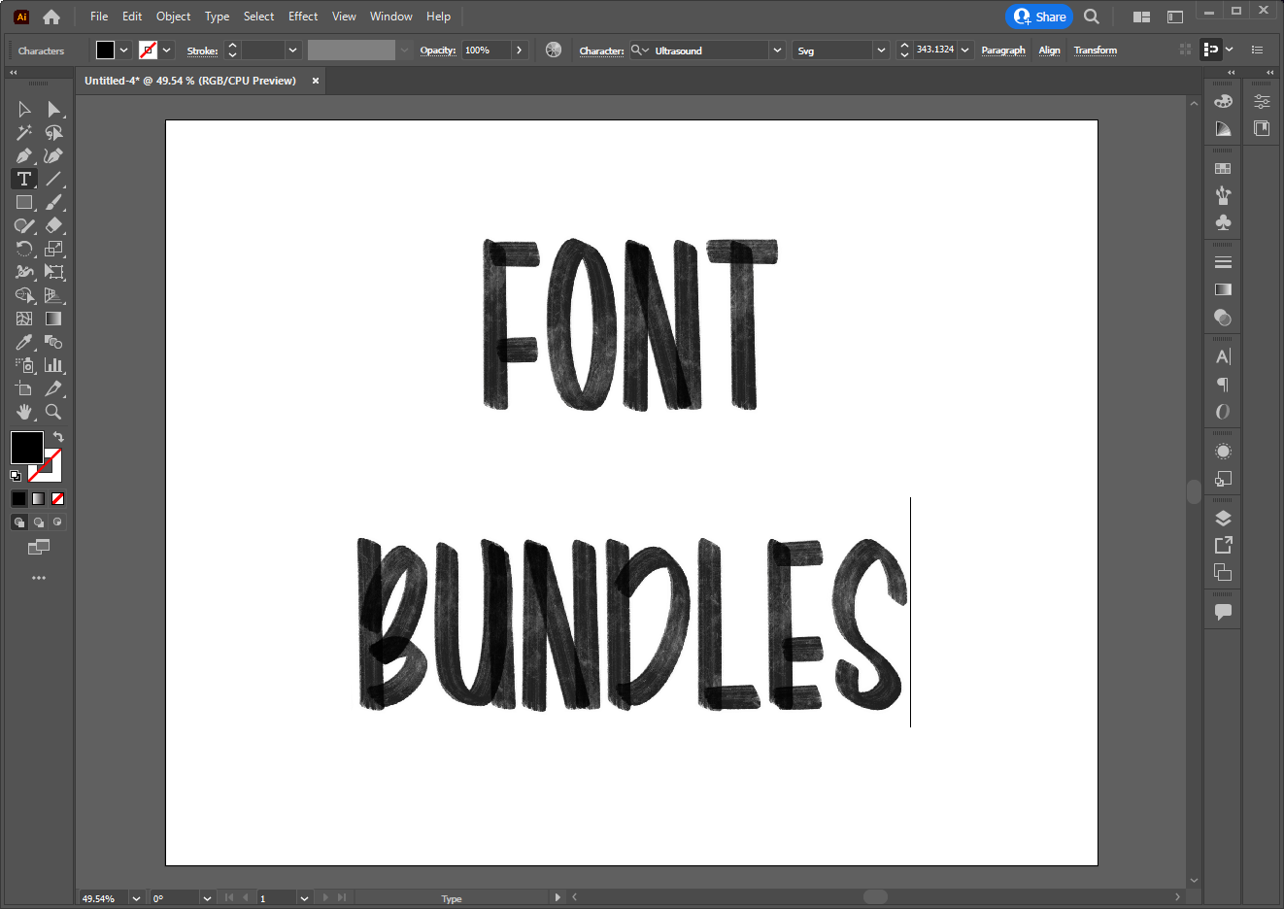Open the Brushes panel icon
This screenshot has width=1284, height=909.
point(1223,195)
